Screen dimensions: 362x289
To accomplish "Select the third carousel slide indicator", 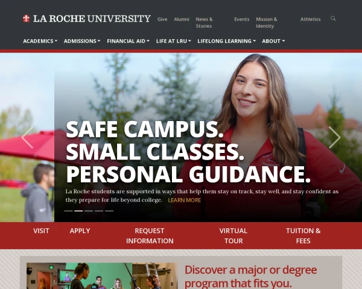I will (x=89, y=211).
